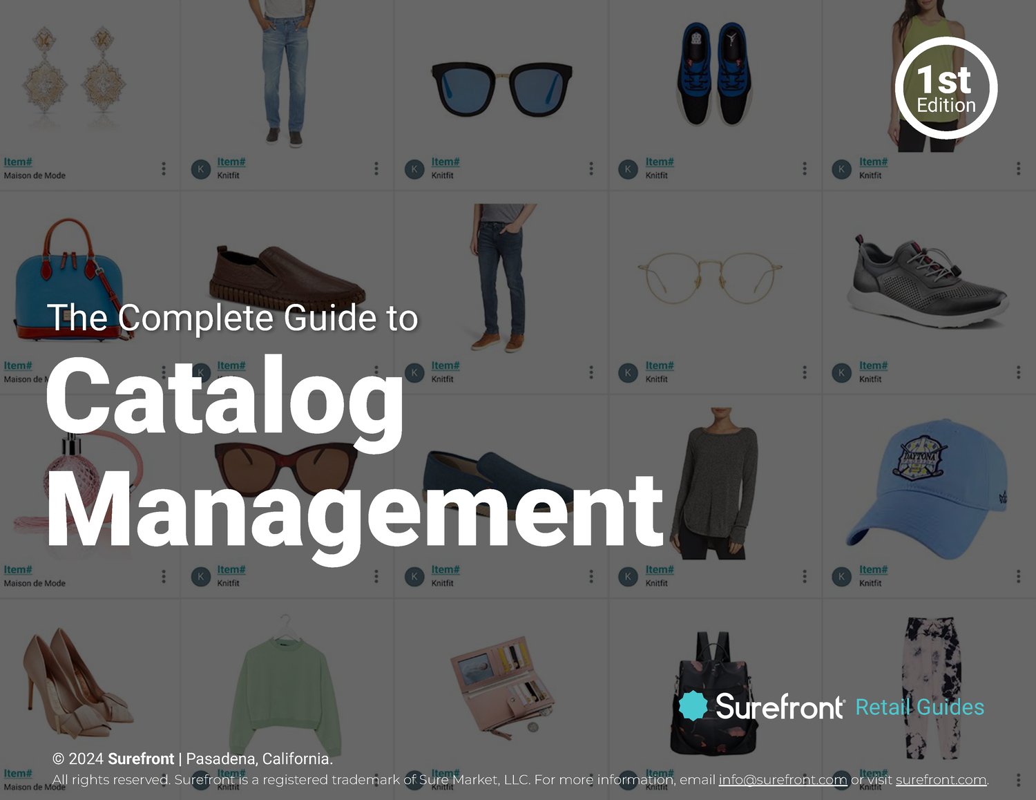Open the three-dot menu on the earrings card
1036x800 pixels.
tap(163, 166)
